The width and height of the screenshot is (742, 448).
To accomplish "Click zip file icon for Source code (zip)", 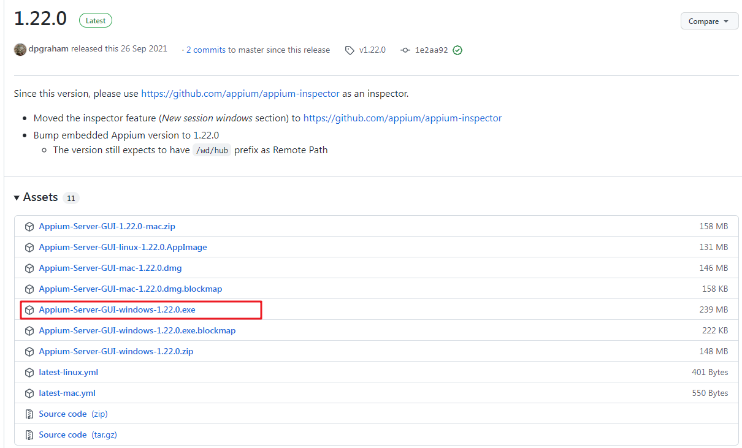I will [29, 414].
